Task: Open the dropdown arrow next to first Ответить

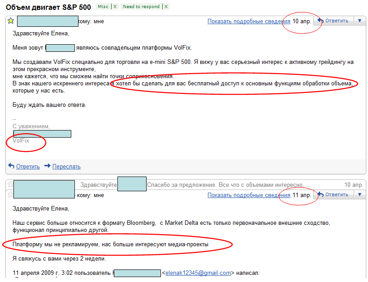Action: coord(360,21)
